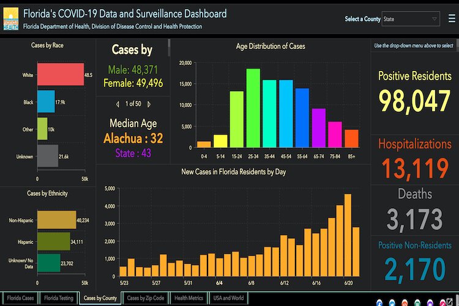Select the 5-14 age group bar
The width and height of the screenshot is (459, 306).
point(220,141)
